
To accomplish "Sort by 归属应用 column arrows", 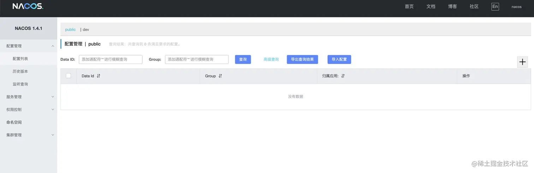I will [x=343, y=76].
